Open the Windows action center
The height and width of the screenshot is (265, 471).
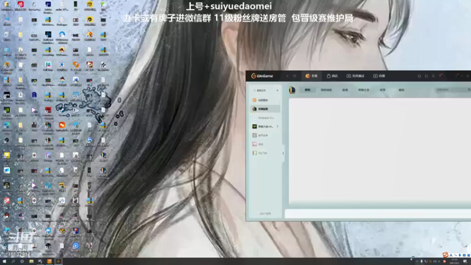click(x=465, y=261)
